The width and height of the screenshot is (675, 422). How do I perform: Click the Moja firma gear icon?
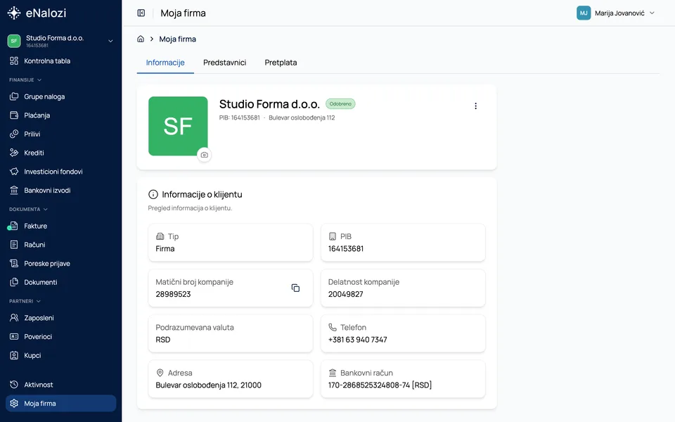(14, 404)
